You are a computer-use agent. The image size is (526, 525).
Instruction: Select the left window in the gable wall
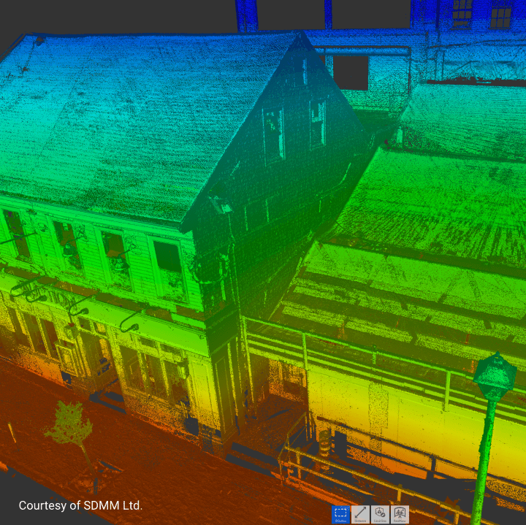pyautogui.click(x=274, y=134)
